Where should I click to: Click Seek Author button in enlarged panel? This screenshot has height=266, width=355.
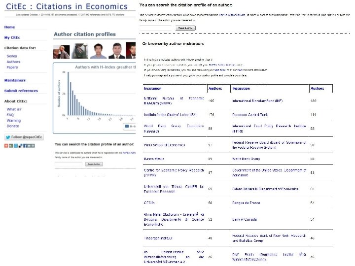(x=185, y=28)
